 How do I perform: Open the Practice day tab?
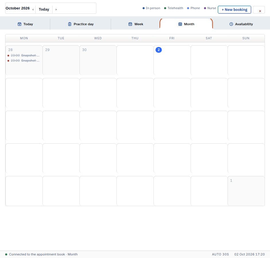click(81, 24)
